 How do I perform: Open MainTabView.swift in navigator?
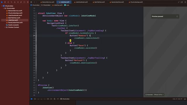point(14,18)
